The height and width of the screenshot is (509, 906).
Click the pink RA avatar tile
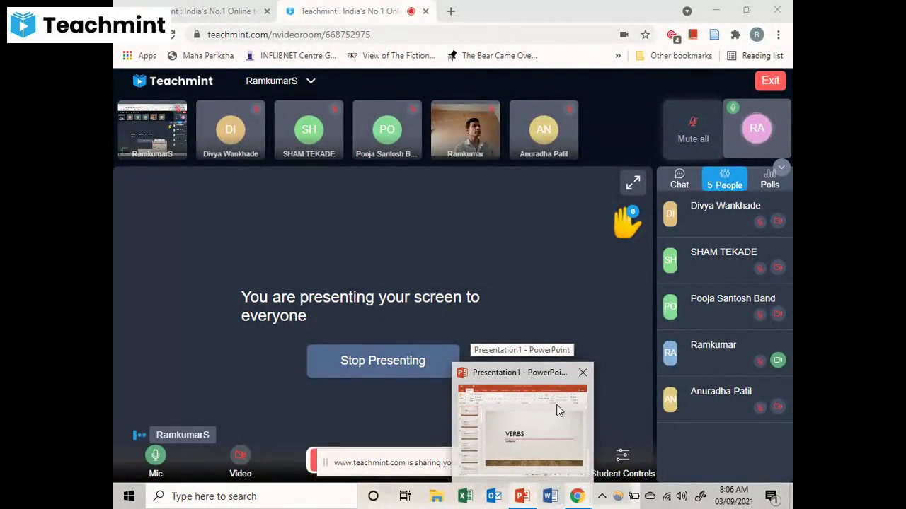point(757,129)
